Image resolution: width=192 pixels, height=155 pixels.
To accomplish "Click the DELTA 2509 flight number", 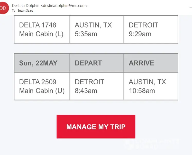I will tap(38, 82).
